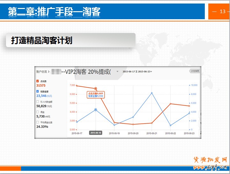Image resolution: width=230 pixels, height=174 pixels.
Task: Enable the 平均佣金比率 checkbox
Action: 38,122
